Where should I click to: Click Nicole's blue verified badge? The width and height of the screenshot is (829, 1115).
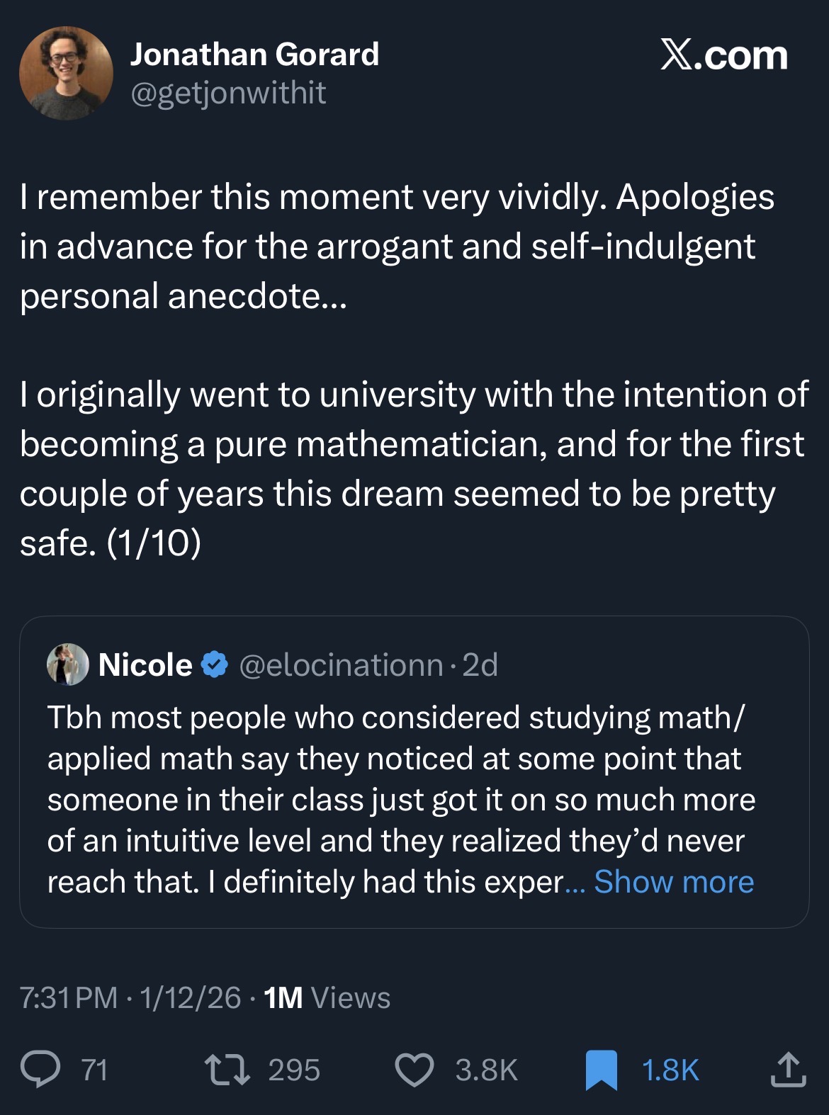tap(215, 665)
